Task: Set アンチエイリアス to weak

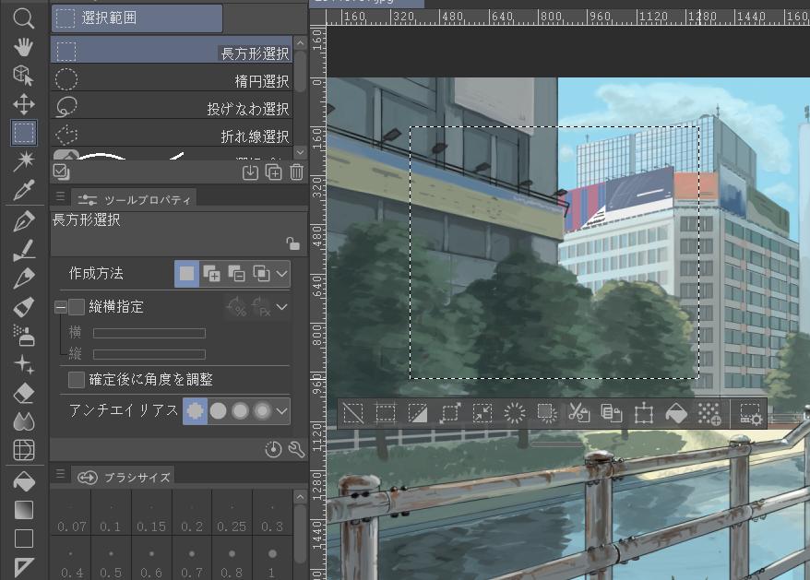Action: 218,411
